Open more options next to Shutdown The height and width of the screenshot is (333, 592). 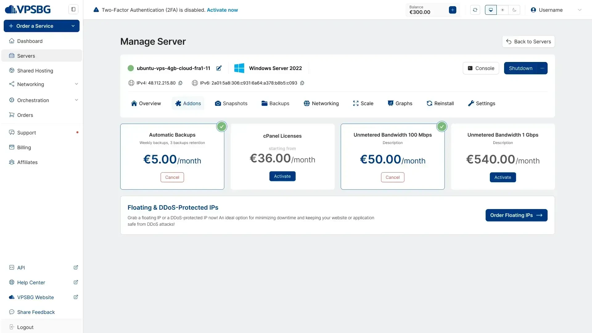[542, 68]
